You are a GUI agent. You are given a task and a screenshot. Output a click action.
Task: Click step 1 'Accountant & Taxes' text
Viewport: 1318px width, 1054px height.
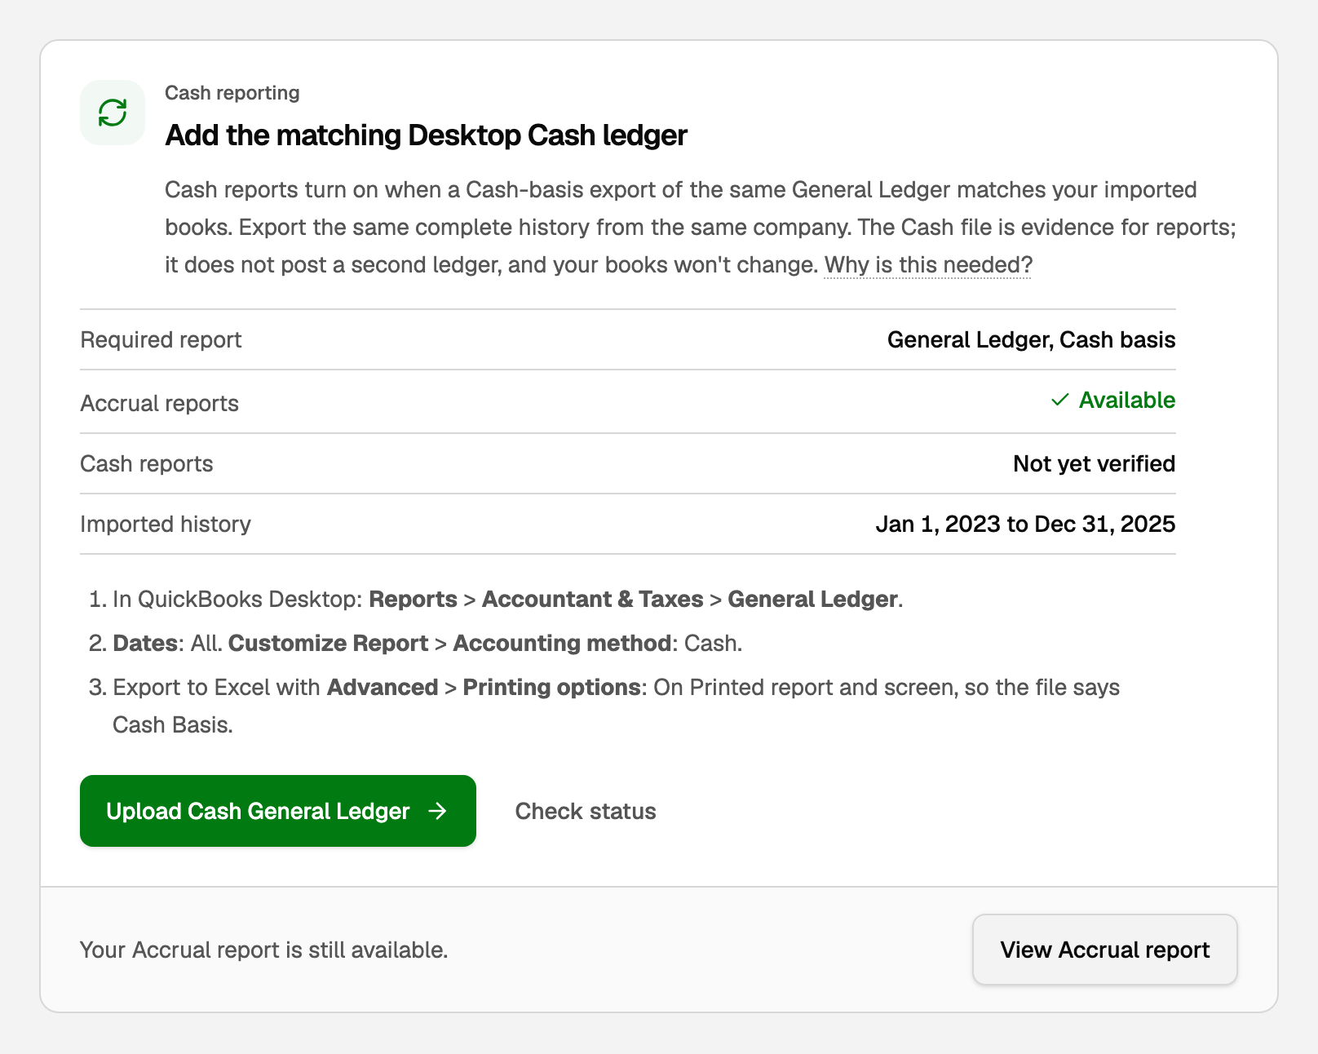pyautogui.click(x=592, y=599)
